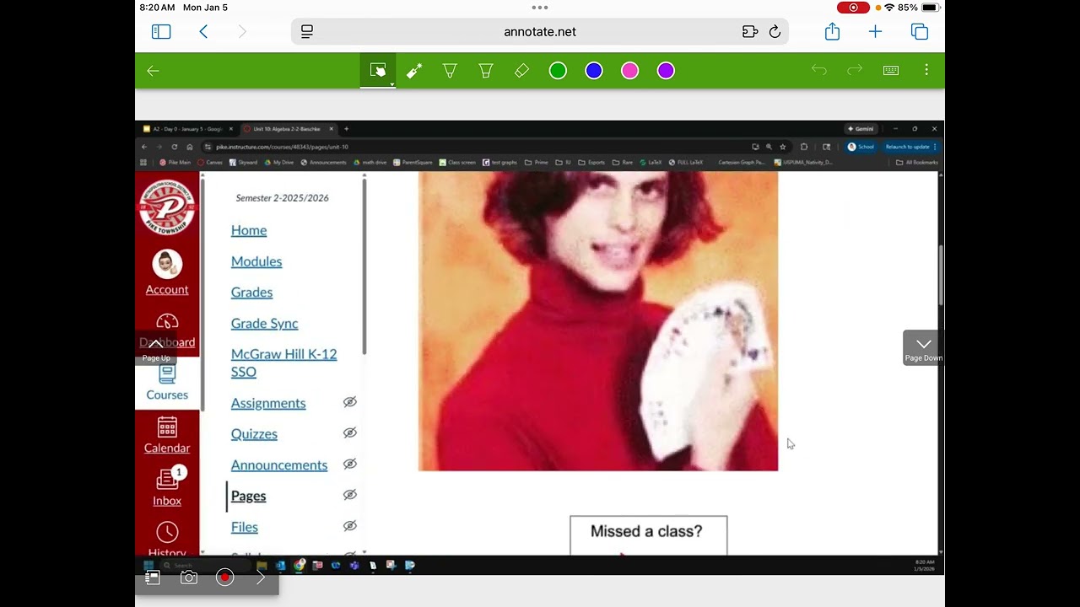
Task: Select the pen tool
Action: click(x=450, y=71)
